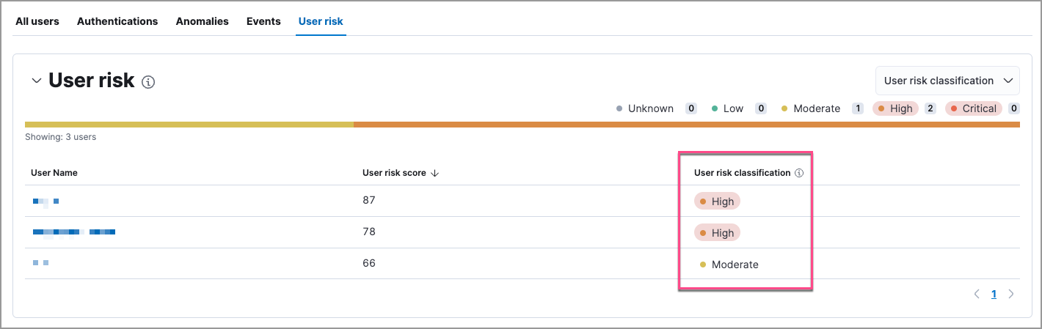Select the User risk tab
This screenshot has width=1042, height=329.
(321, 21)
